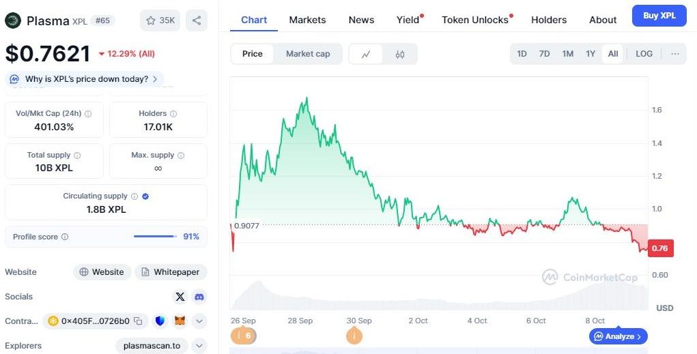Select the line chart view icon
Viewport: 697px width, 354px height.
point(367,54)
